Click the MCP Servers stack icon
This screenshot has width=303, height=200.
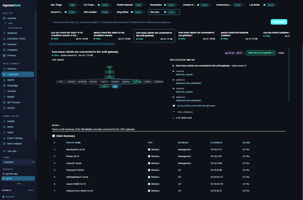coord(4,103)
